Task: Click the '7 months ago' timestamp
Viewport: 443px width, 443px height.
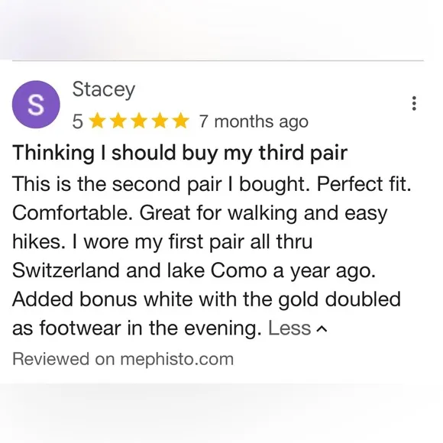Action: click(254, 121)
